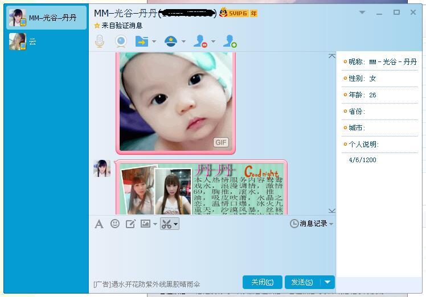Click the 关闭(C) button
The width and height of the screenshot is (426, 297).
262,282
